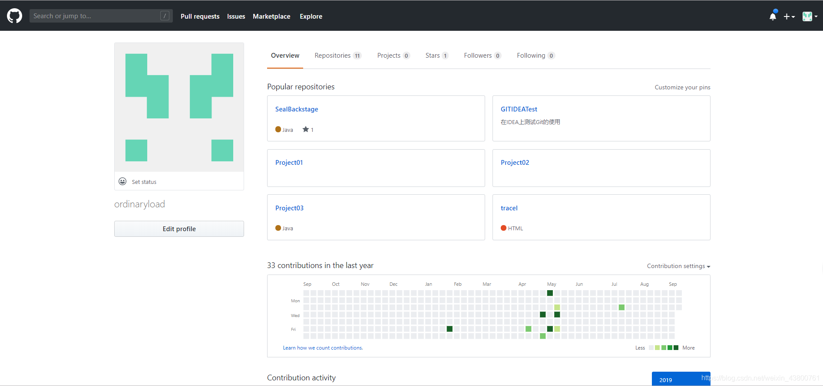Open the Followers tab

tap(482, 56)
